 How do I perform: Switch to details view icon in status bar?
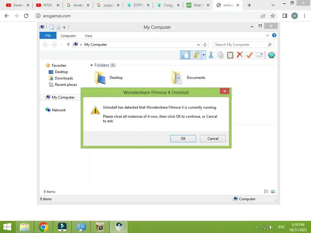point(266,191)
